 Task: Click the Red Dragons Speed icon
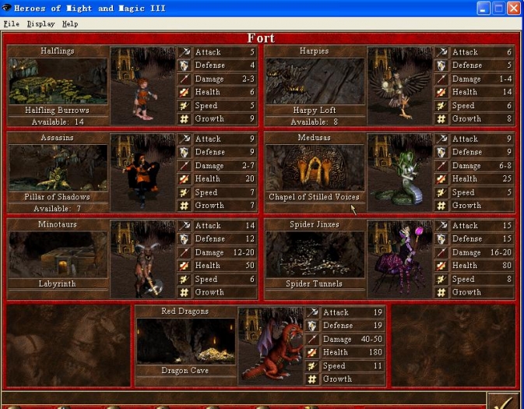click(x=312, y=366)
